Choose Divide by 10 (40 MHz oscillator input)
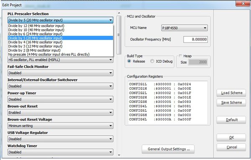This screenshot has width=251, height=160. [61, 30]
